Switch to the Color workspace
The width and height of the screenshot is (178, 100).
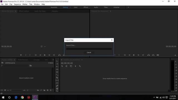point(76,7)
